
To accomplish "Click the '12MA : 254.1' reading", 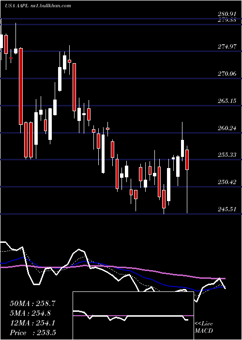I will pyautogui.click(x=32, y=323).
